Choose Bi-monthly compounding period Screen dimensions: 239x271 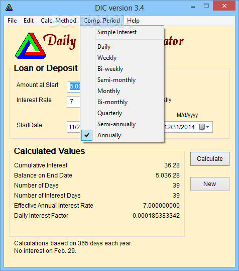coord(122,102)
